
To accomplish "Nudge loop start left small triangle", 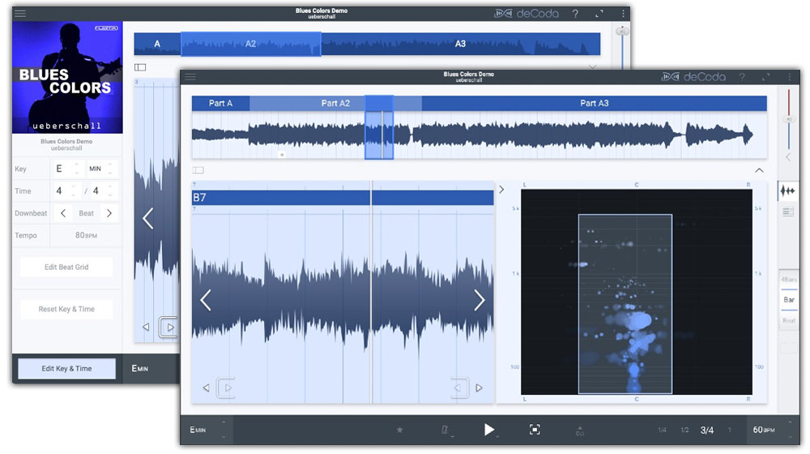I will pyautogui.click(x=206, y=388).
